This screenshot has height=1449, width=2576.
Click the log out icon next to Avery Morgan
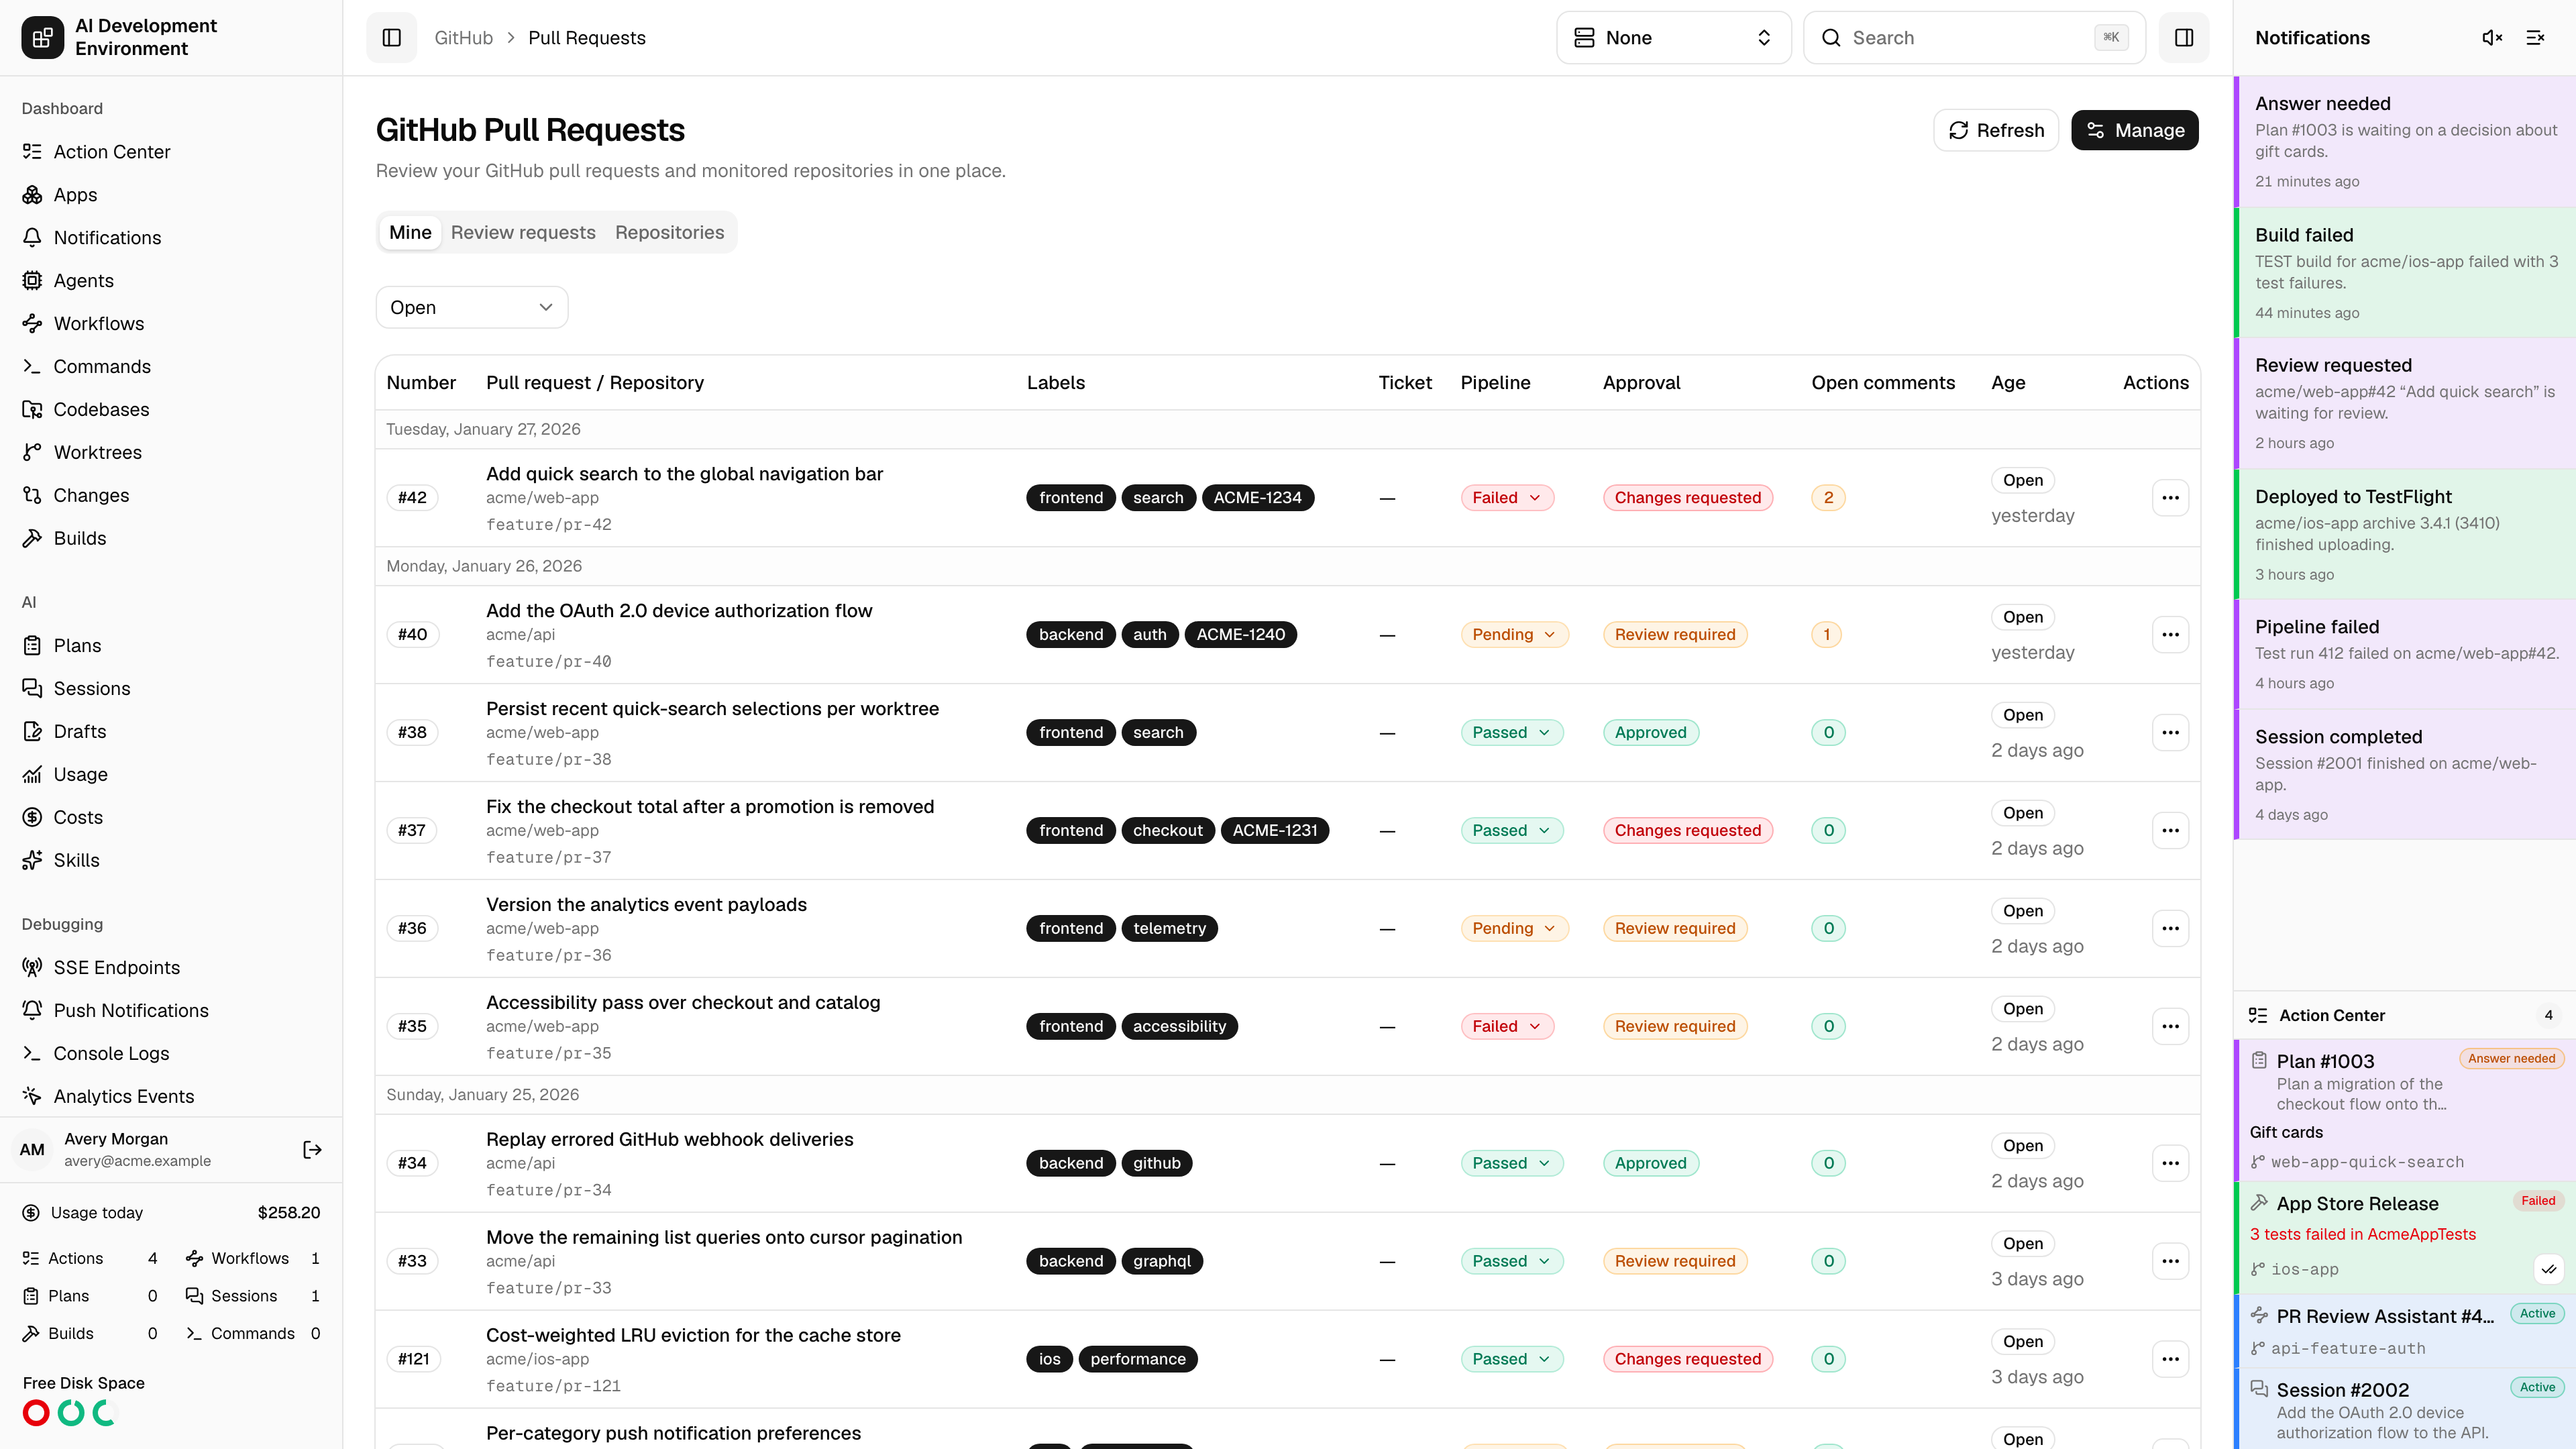(x=312, y=1150)
